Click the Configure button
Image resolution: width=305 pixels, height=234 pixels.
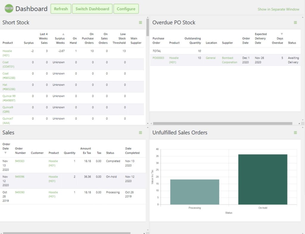(x=126, y=9)
